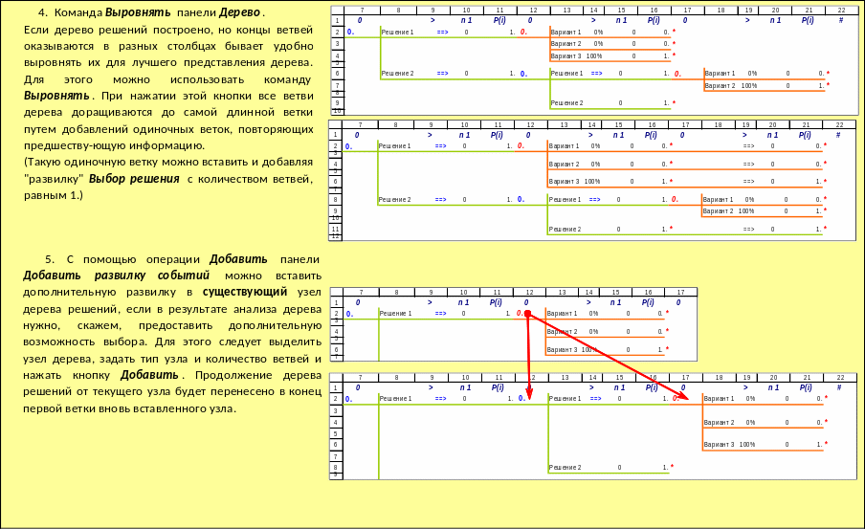865x529 pixels.
Task: Click the "#" header in the 10-row sheet
Action: (841, 20)
